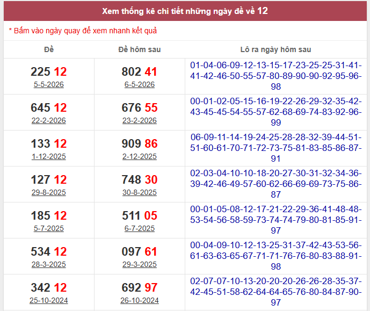Click result number 185 12

click(x=49, y=216)
